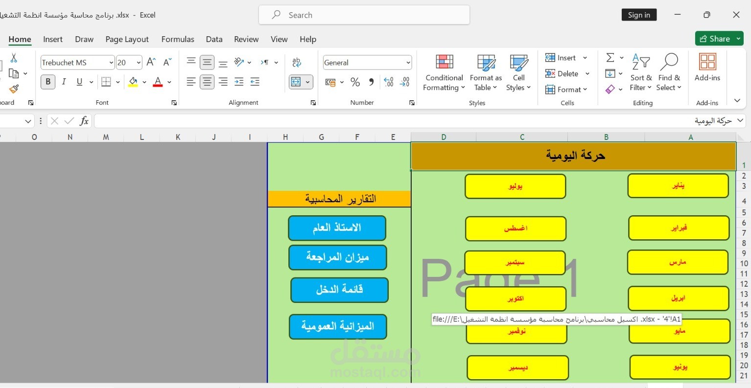This screenshot has width=751, height=388.
Task: Open the font size dropdown
Action: click(x=138, y=62)
